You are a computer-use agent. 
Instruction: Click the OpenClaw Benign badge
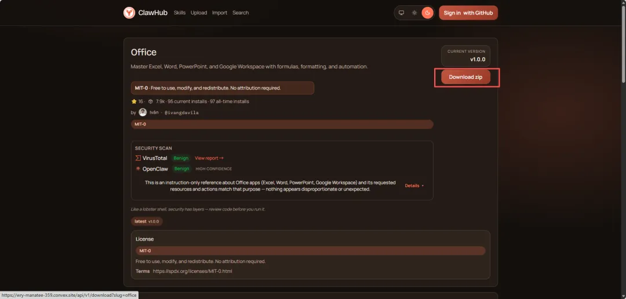point(181,169)
